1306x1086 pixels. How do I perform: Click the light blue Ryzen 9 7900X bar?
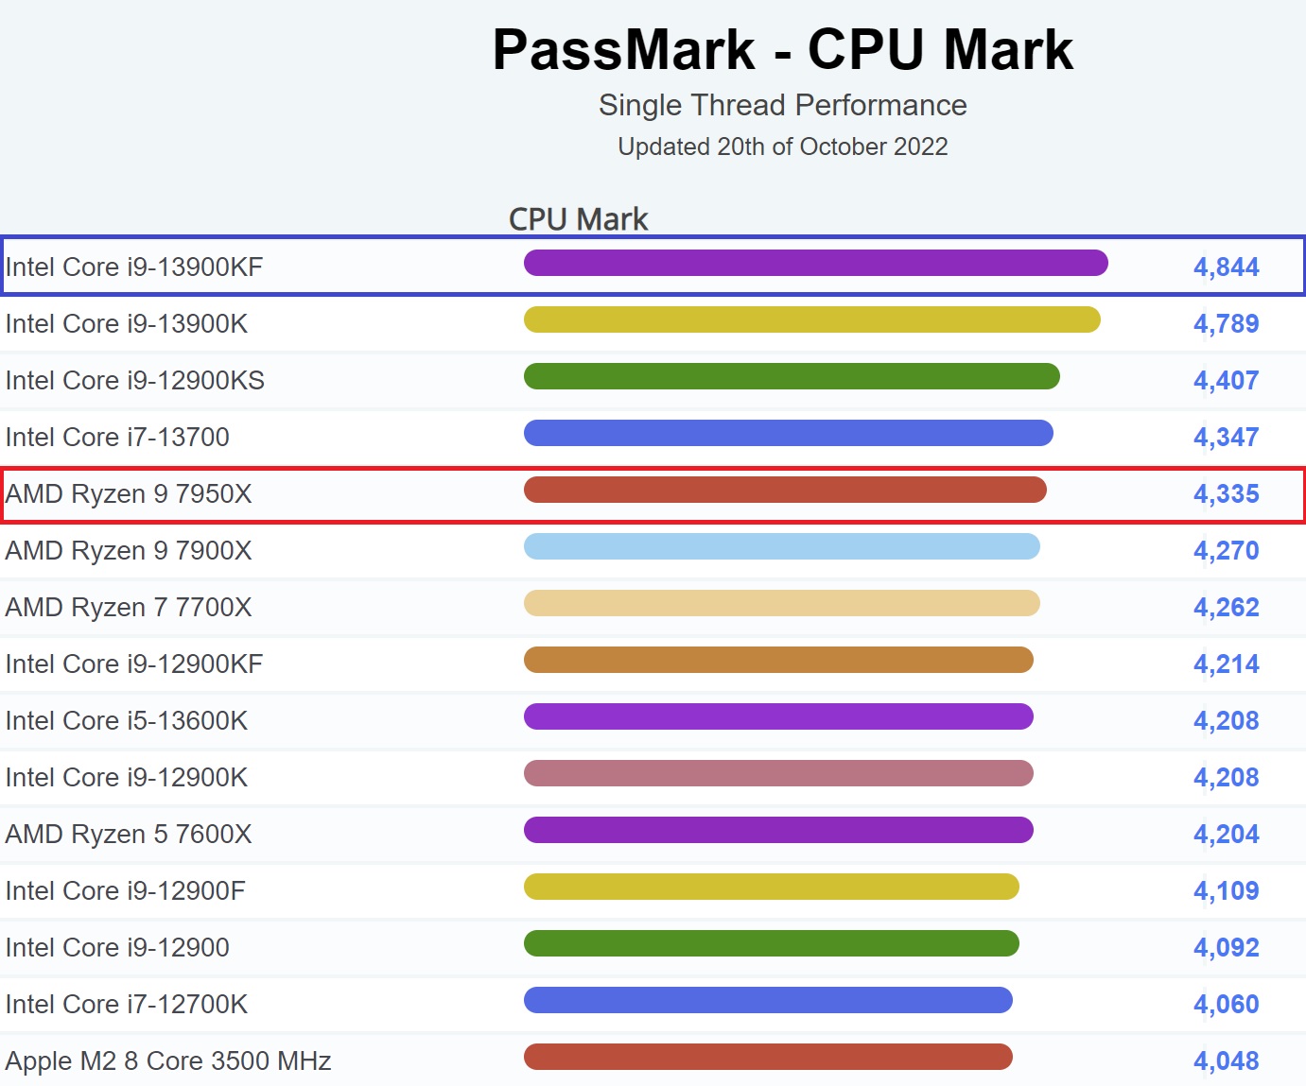click(781, 546)
